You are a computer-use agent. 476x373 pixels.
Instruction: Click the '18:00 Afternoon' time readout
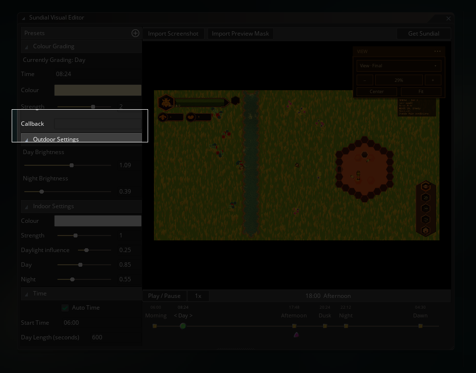tap(328, 296)
